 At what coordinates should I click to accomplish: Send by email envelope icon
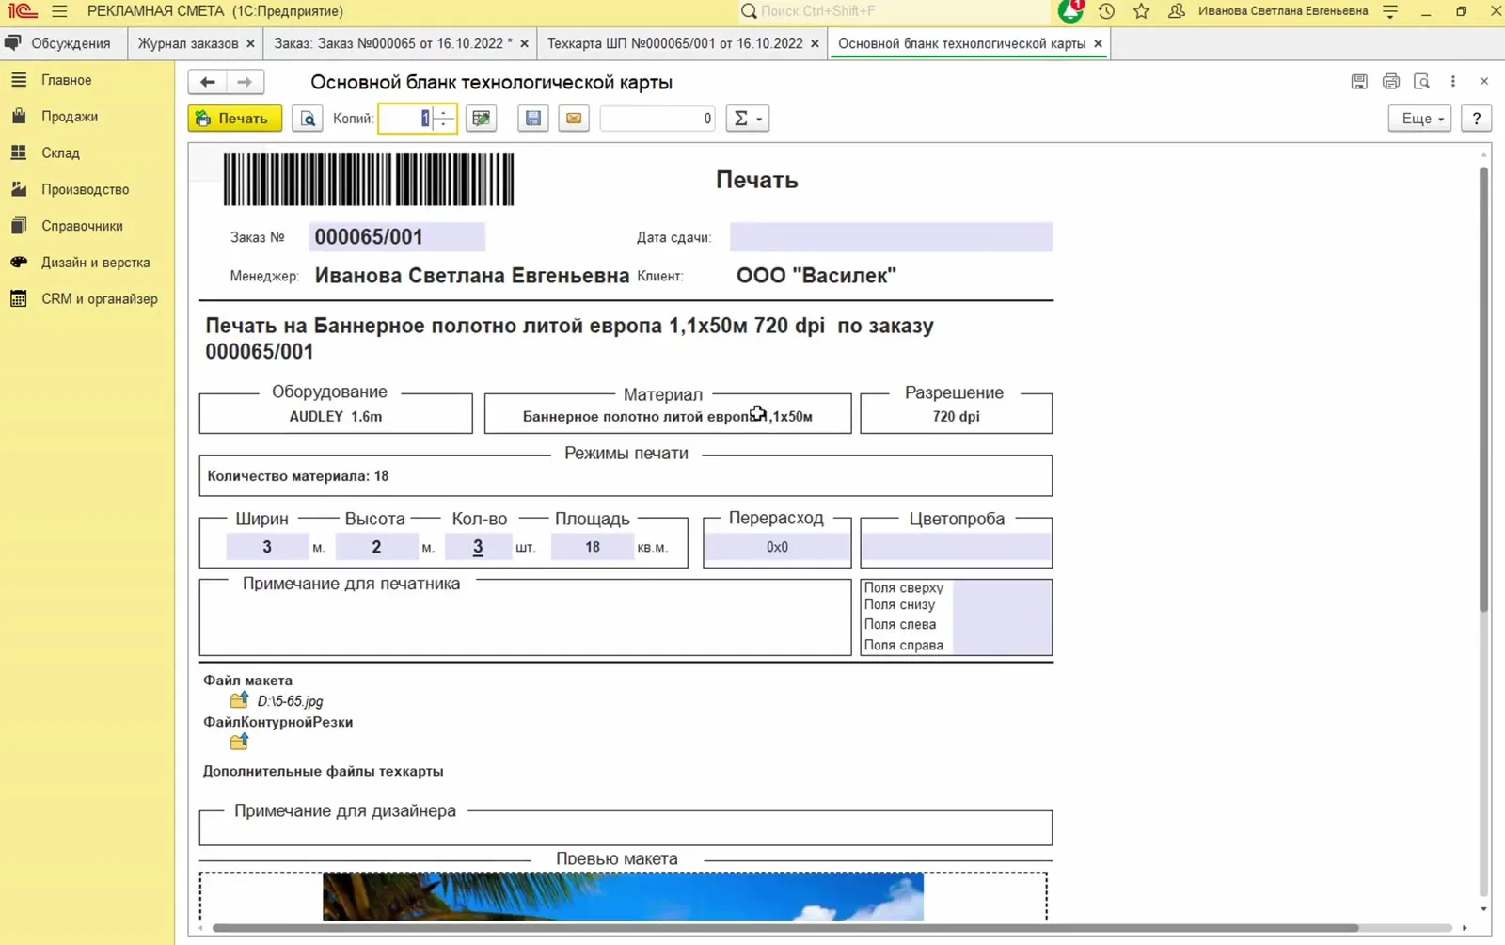pyautogui.click(x=574, y=119)
